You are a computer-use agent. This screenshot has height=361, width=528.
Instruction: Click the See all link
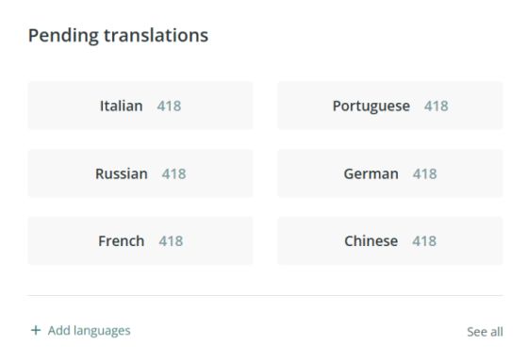tap(485, 332)
